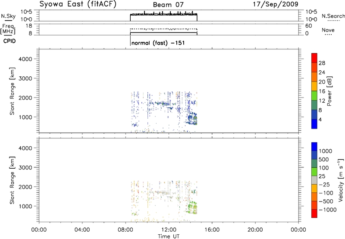
Task: Select the yellow Power colorbar segment near 16
Action: coord(314,86)
